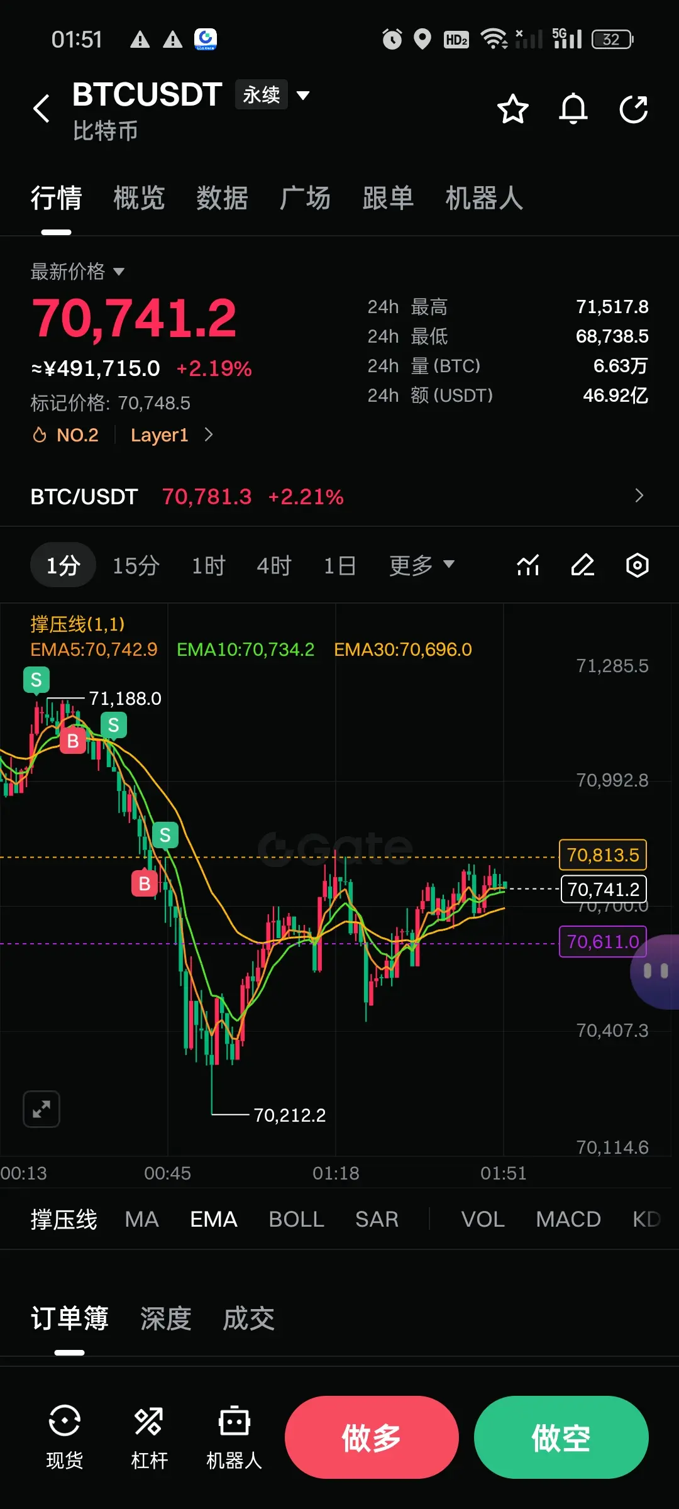Tap the topmost S sell marker on chart
679x1509 pixels.
(x=36, y=680)
